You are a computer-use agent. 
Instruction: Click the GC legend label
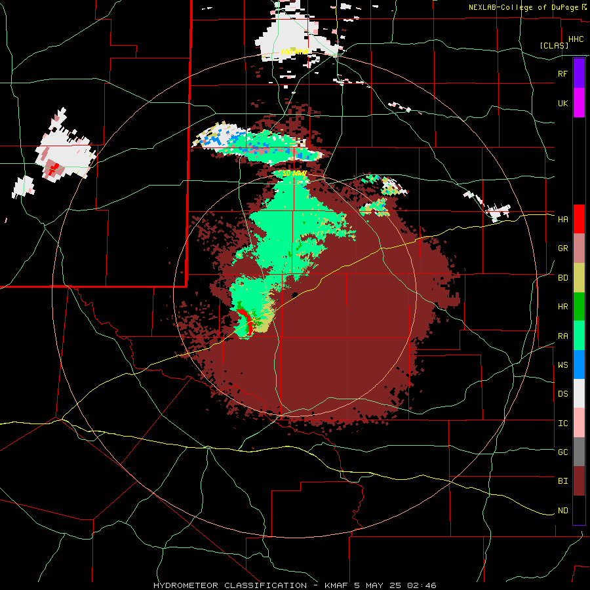562,452
